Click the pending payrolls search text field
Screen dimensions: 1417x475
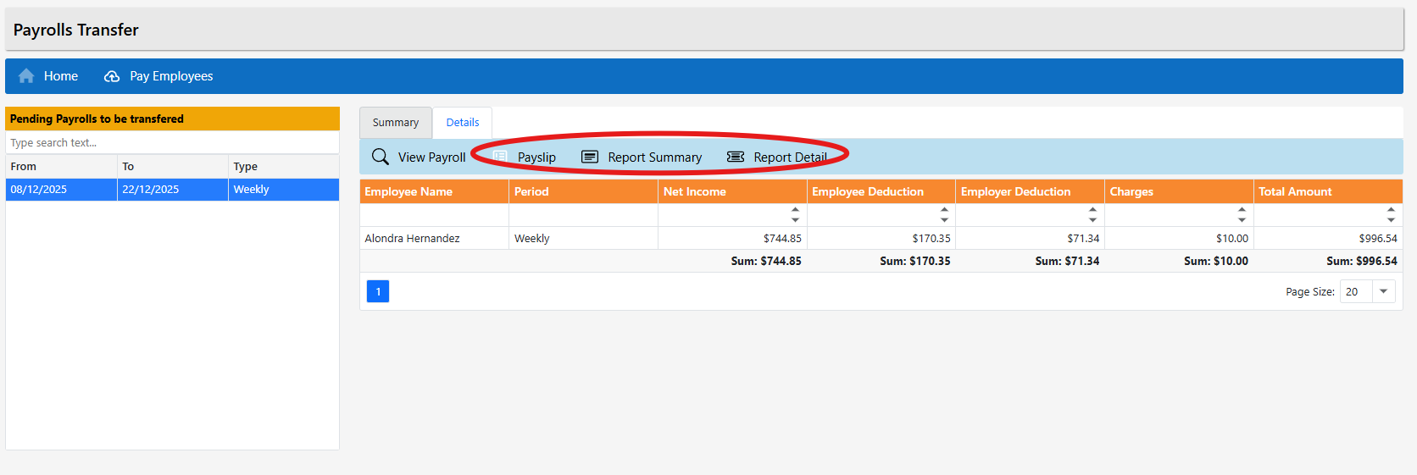(173, 142)
